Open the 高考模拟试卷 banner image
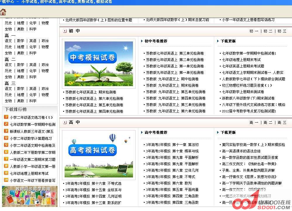The width and height of the screenshot is (292, 211). pos(99,154)
